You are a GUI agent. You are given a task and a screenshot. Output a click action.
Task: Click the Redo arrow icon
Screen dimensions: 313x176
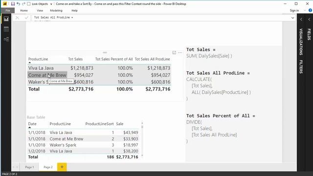tap(23, 4)
